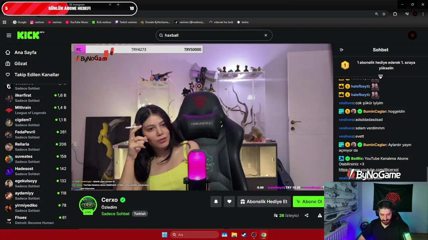Open suveates channel
This screenshot has width=428, height=240.
(x=35, y=159)
